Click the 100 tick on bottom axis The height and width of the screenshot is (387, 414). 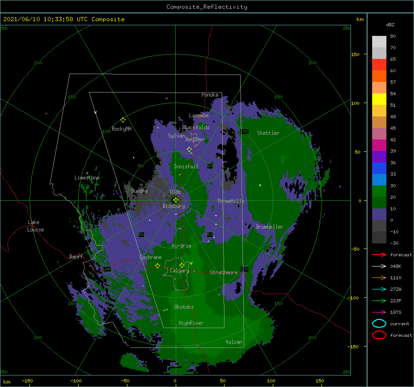271,381
